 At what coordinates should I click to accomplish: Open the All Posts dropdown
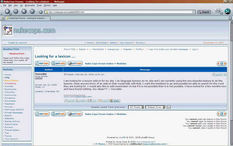[136, 107]
